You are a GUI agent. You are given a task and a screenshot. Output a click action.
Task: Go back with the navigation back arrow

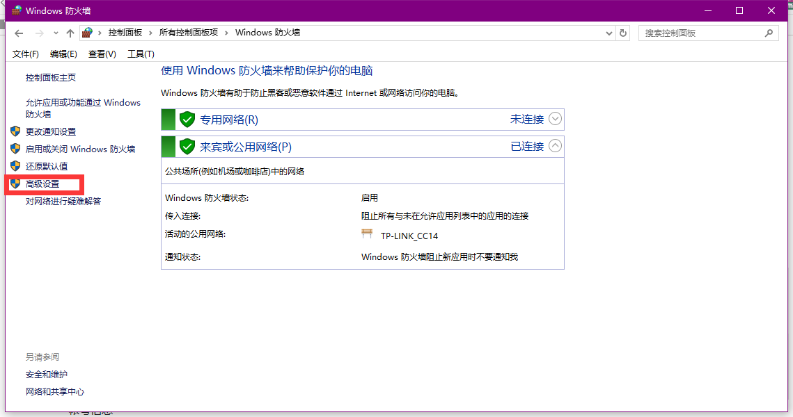pyautogui.click(x=19, y=33)
